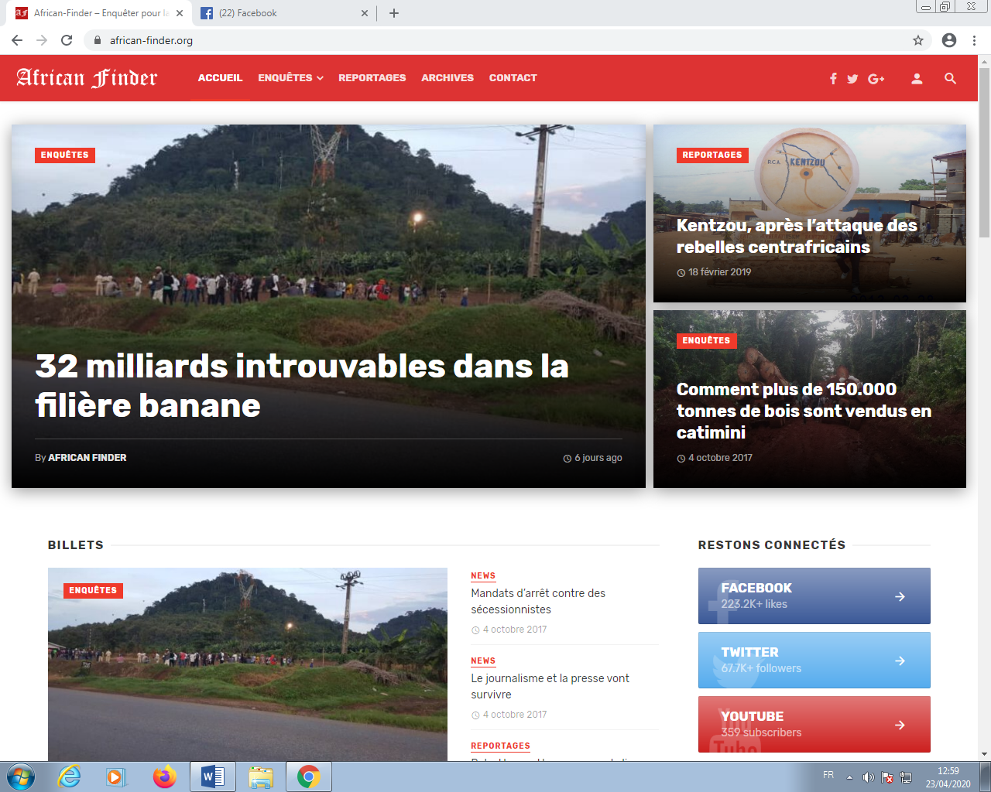Click the browser back arrow

click(x=17, y=40)
